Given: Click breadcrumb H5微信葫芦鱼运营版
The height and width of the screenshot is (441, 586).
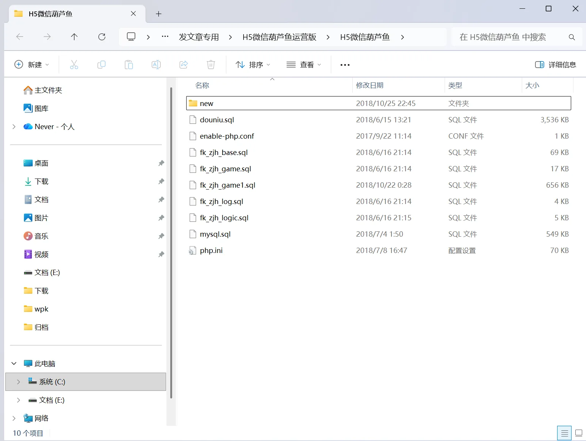Looking at the screenshot, I should 279,37.
